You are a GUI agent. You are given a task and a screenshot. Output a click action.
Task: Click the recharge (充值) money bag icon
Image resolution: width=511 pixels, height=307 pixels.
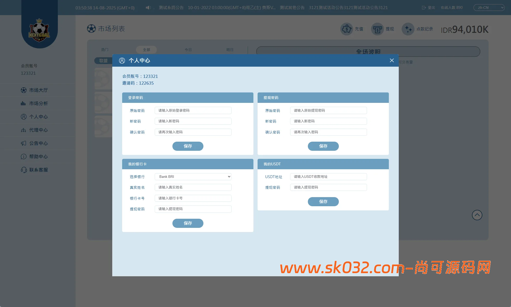point(346,29)
